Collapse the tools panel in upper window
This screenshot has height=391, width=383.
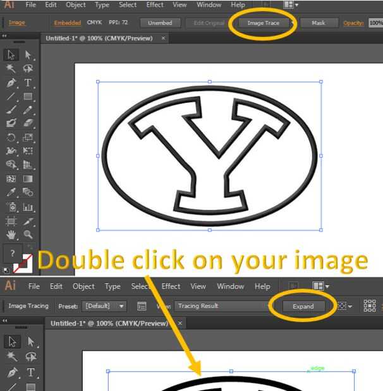click(x=4, y=36)
